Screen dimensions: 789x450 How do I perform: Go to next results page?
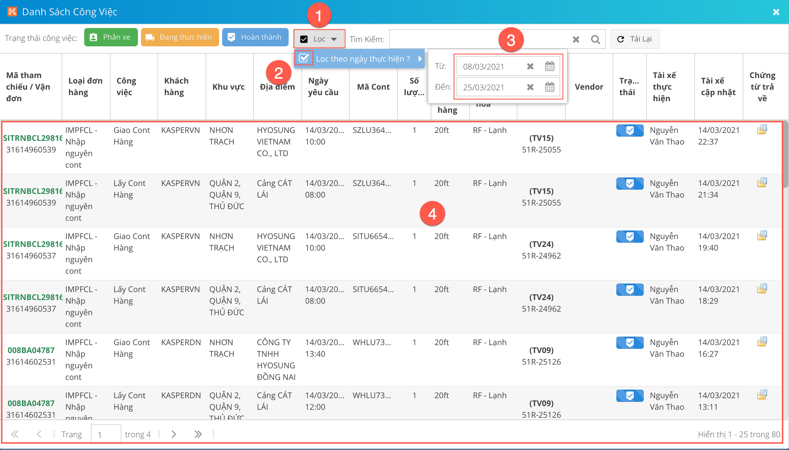click(x=174, y=434)
